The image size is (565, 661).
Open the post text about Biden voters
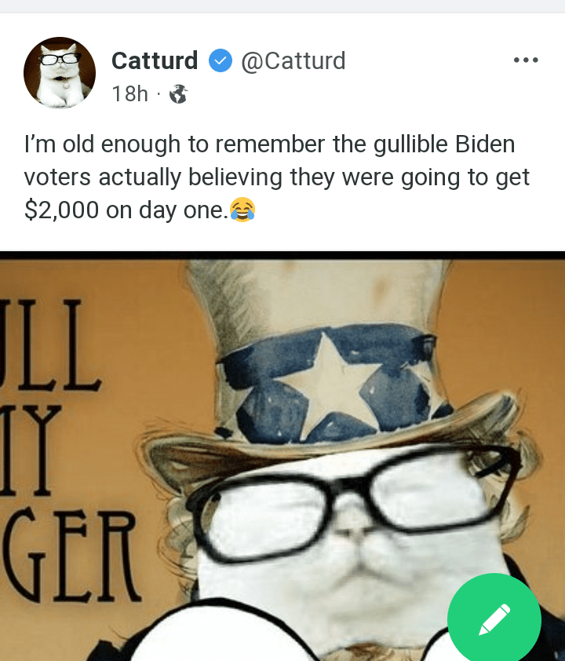point(276,177)
